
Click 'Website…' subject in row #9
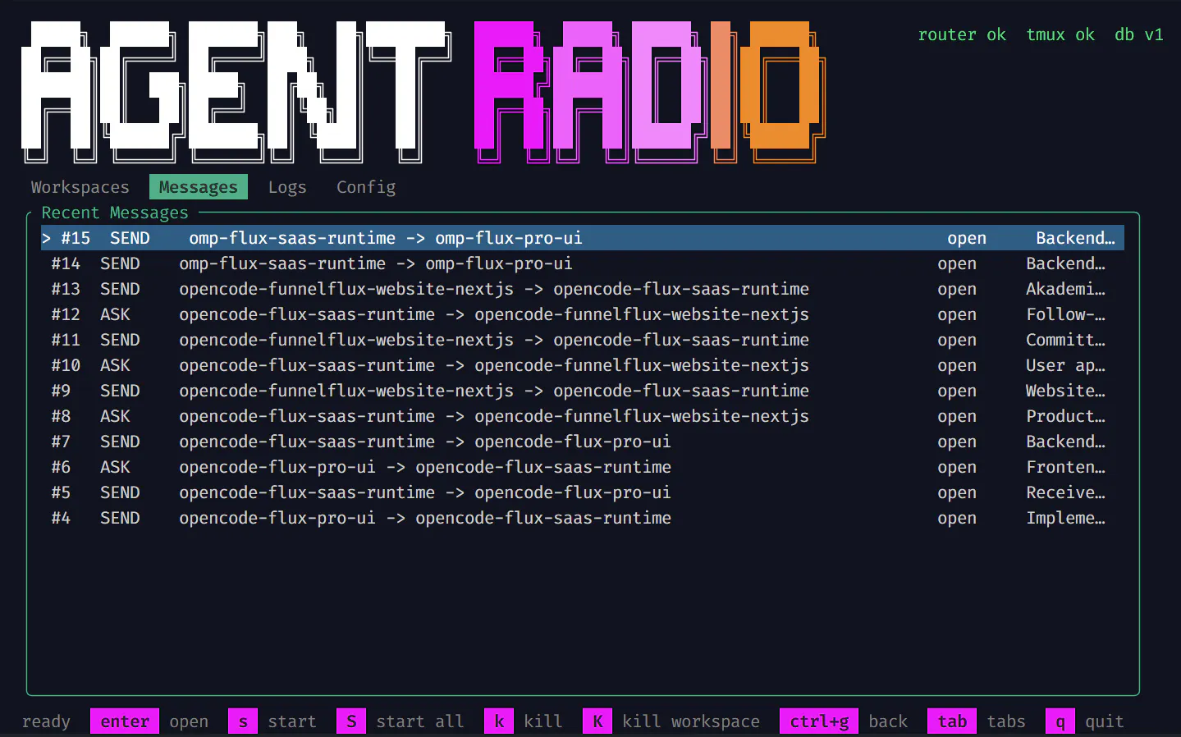(x=1065, y=391)
